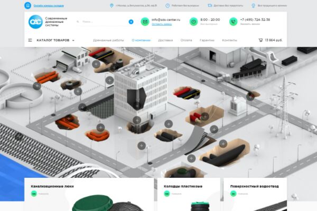Click the blue online-camera icon in top bar

point(27,5)
